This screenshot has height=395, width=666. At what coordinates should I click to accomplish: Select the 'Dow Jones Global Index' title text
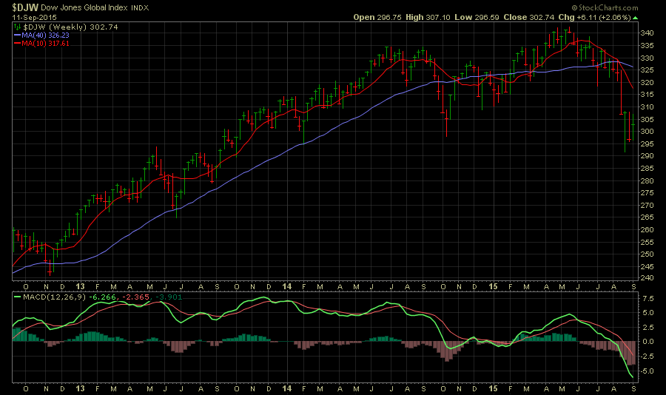(84, 7)
